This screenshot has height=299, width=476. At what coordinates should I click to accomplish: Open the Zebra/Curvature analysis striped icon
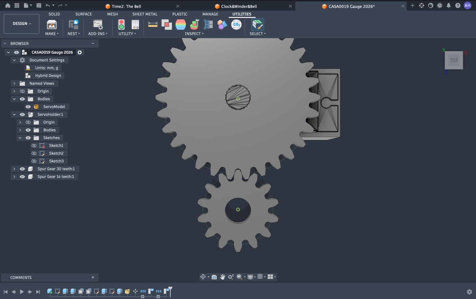pos(180,24)
